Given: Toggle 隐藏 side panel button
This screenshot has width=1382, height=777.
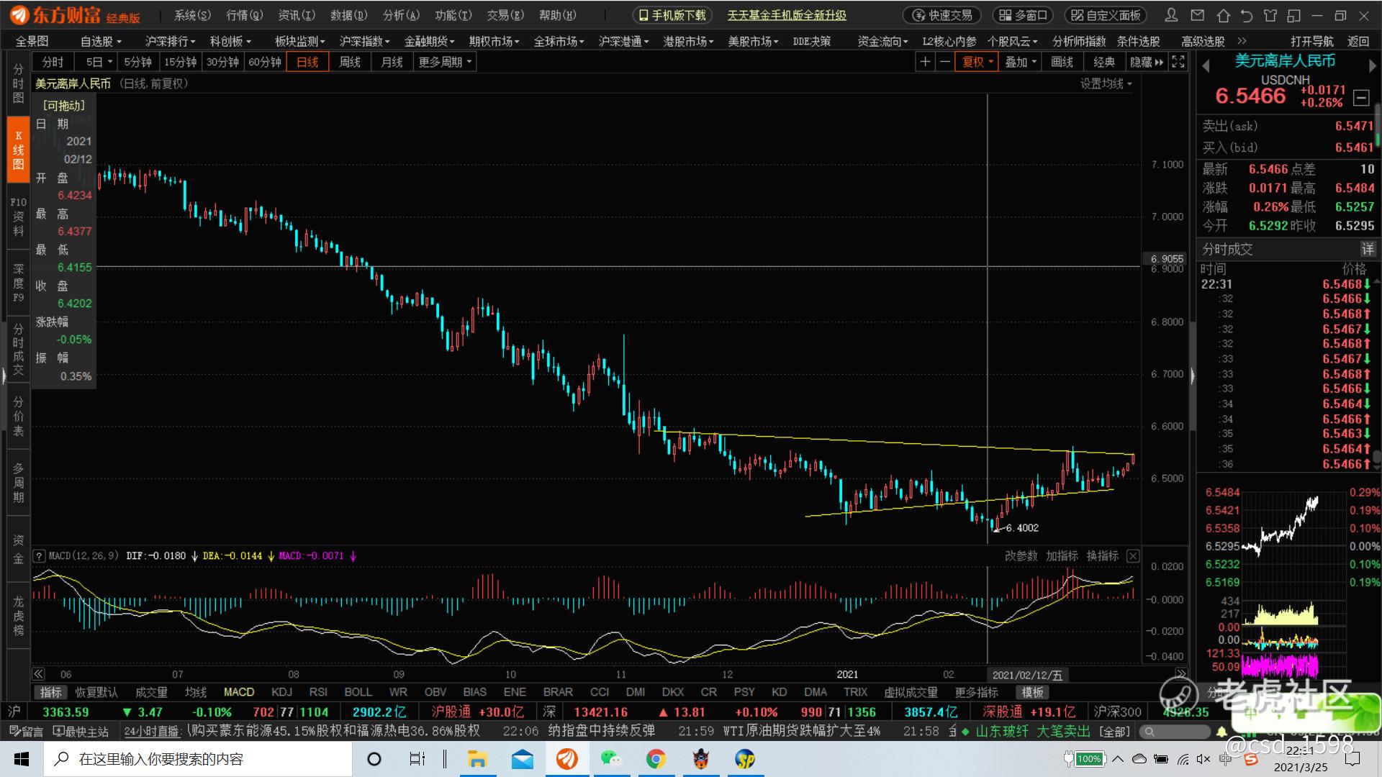Looking at the screenshot, I should coord(1147,62).
